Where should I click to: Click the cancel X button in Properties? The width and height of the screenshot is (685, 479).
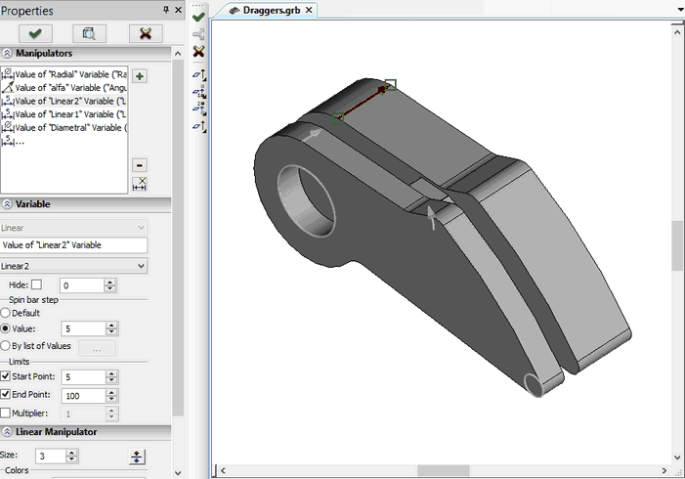pos(145,33)
